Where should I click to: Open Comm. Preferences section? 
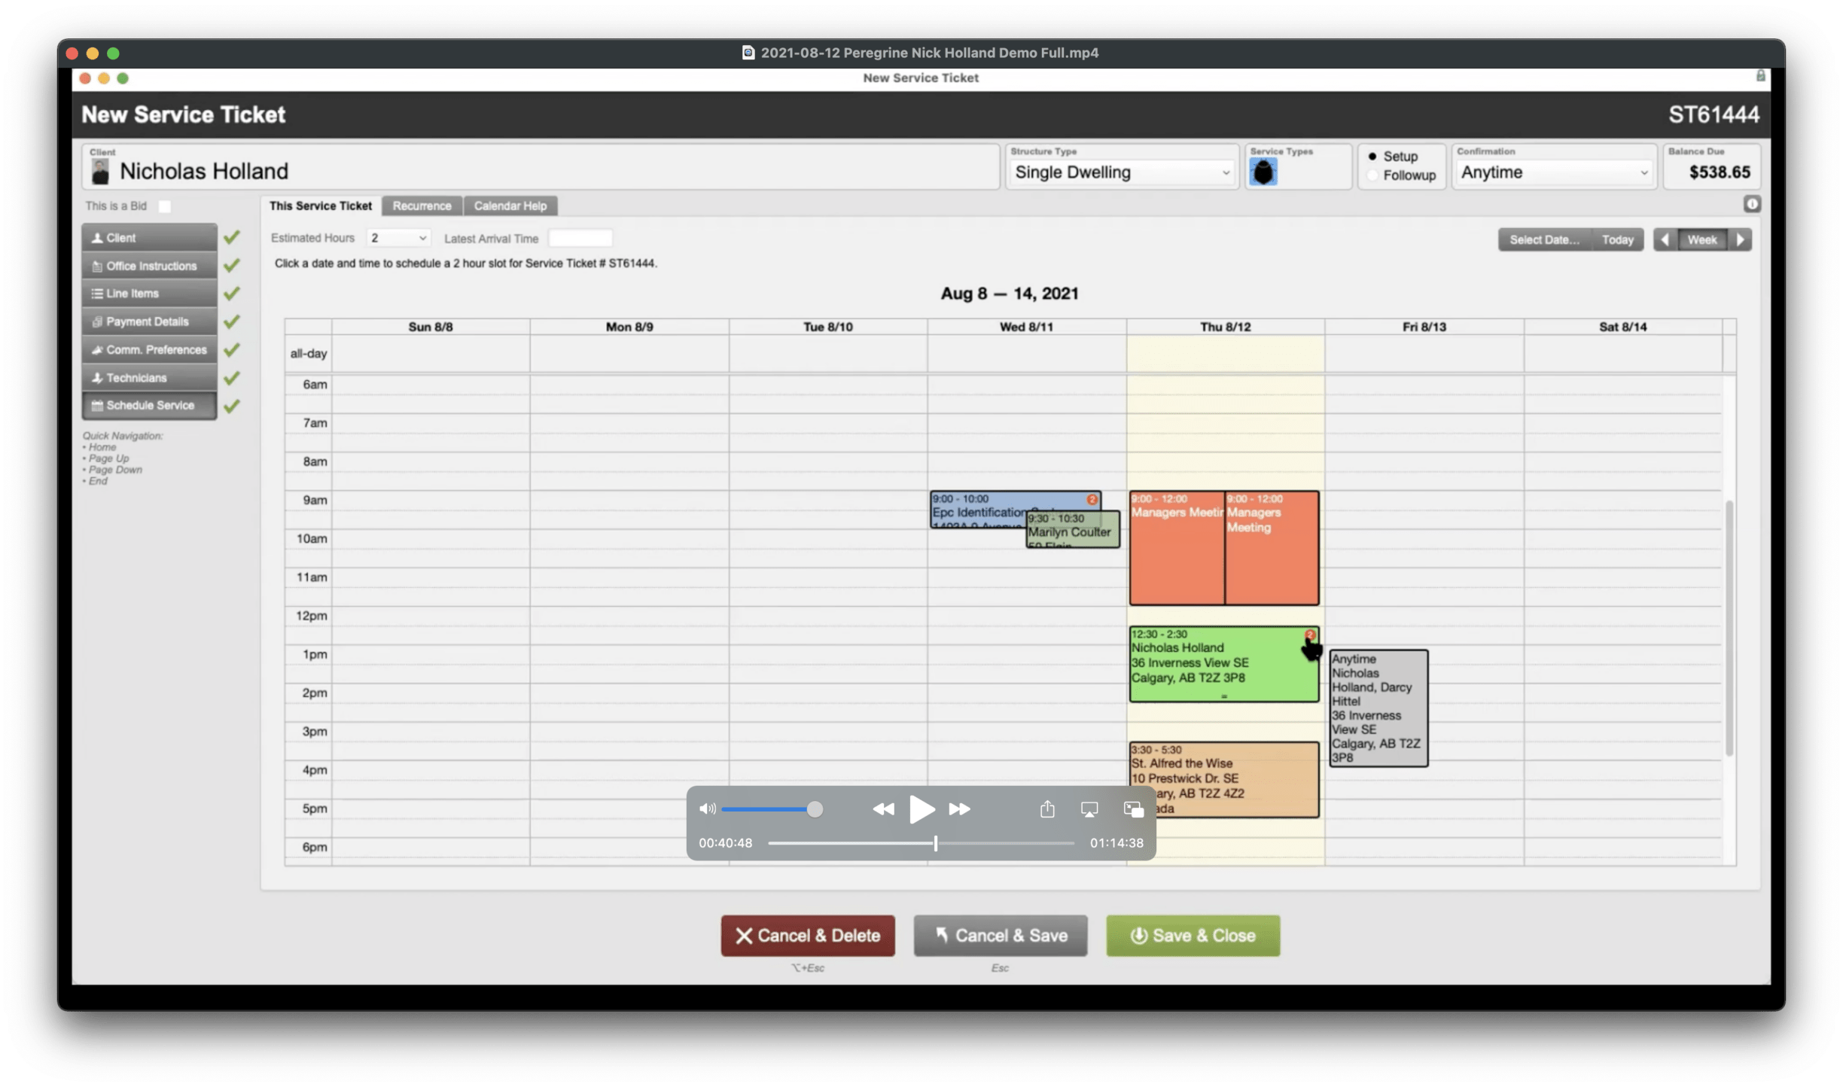150,349
